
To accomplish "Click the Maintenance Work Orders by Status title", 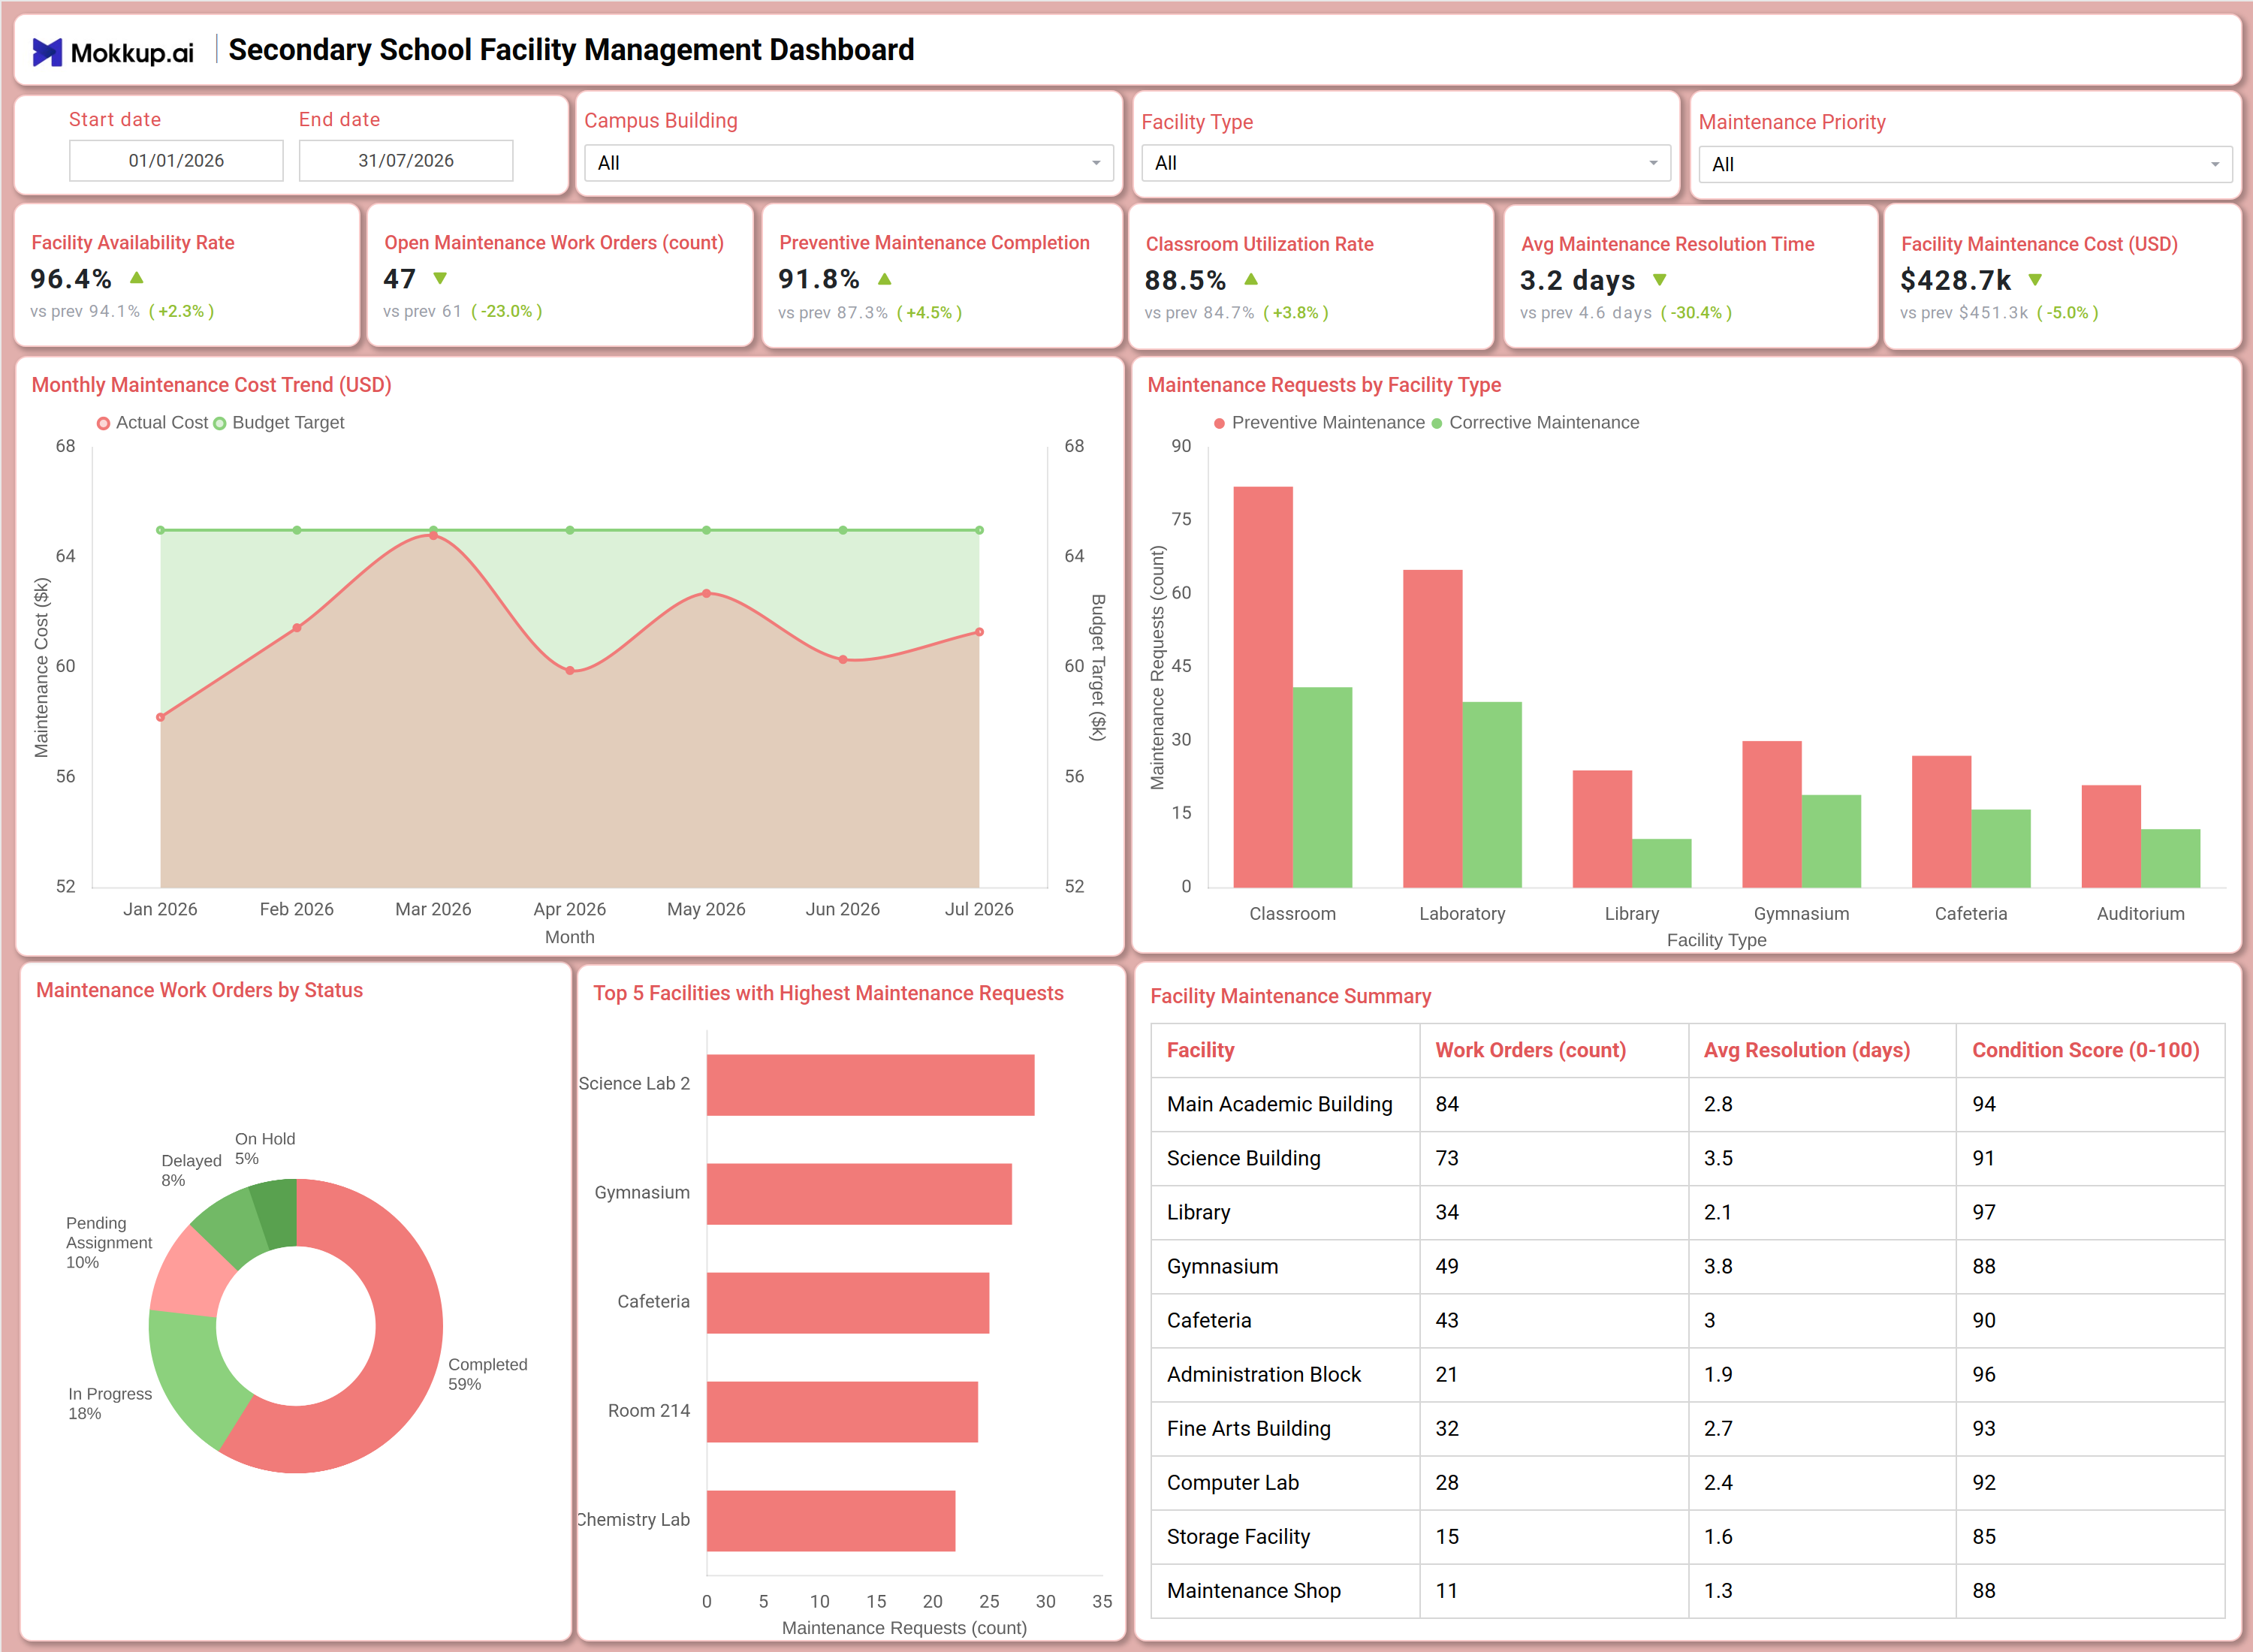I will click(199, 990).
